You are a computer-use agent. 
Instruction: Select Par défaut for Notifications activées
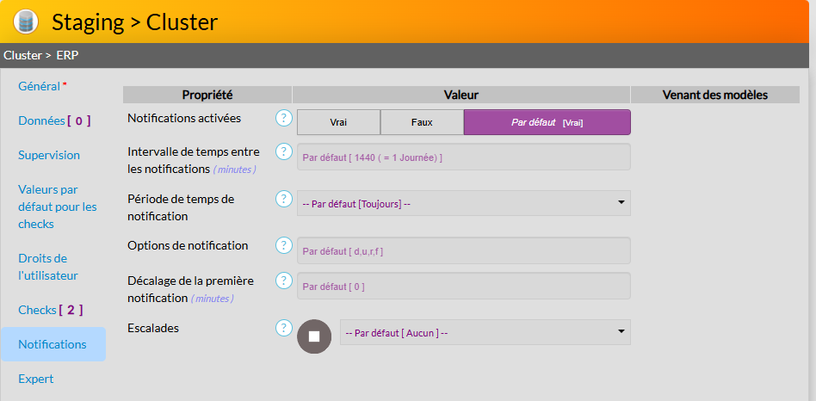coord(547,122)
